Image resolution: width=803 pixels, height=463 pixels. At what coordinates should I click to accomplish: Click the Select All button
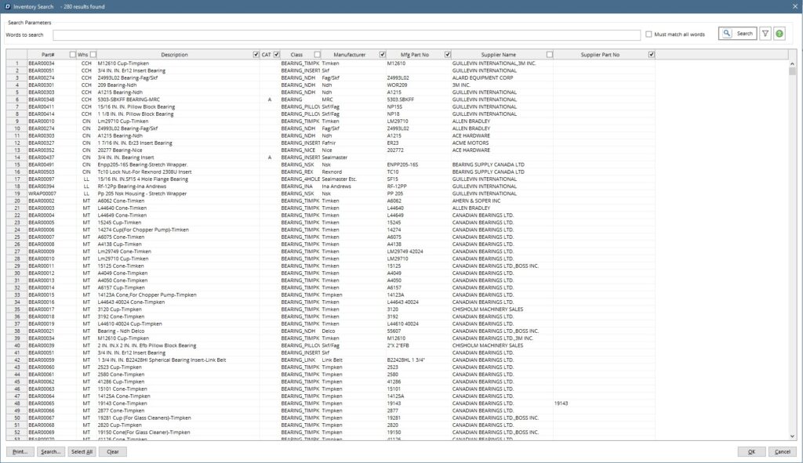(82, 452)
